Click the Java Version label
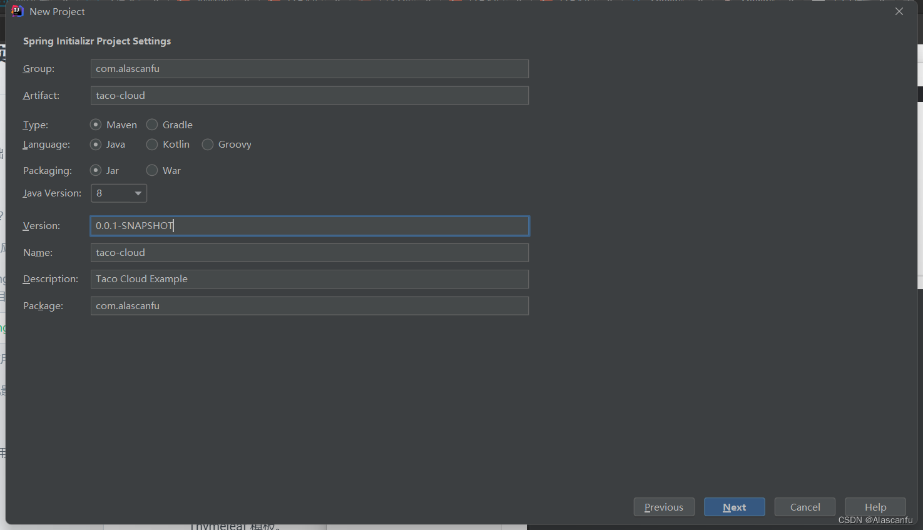 [52, 193]
